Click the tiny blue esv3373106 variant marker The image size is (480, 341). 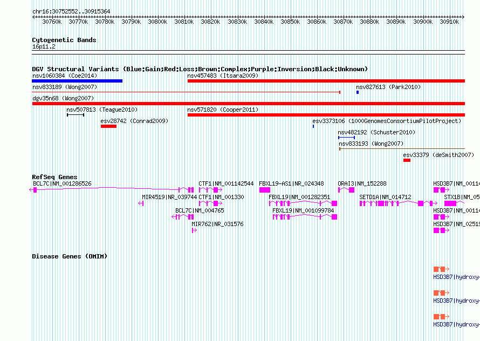313,126
